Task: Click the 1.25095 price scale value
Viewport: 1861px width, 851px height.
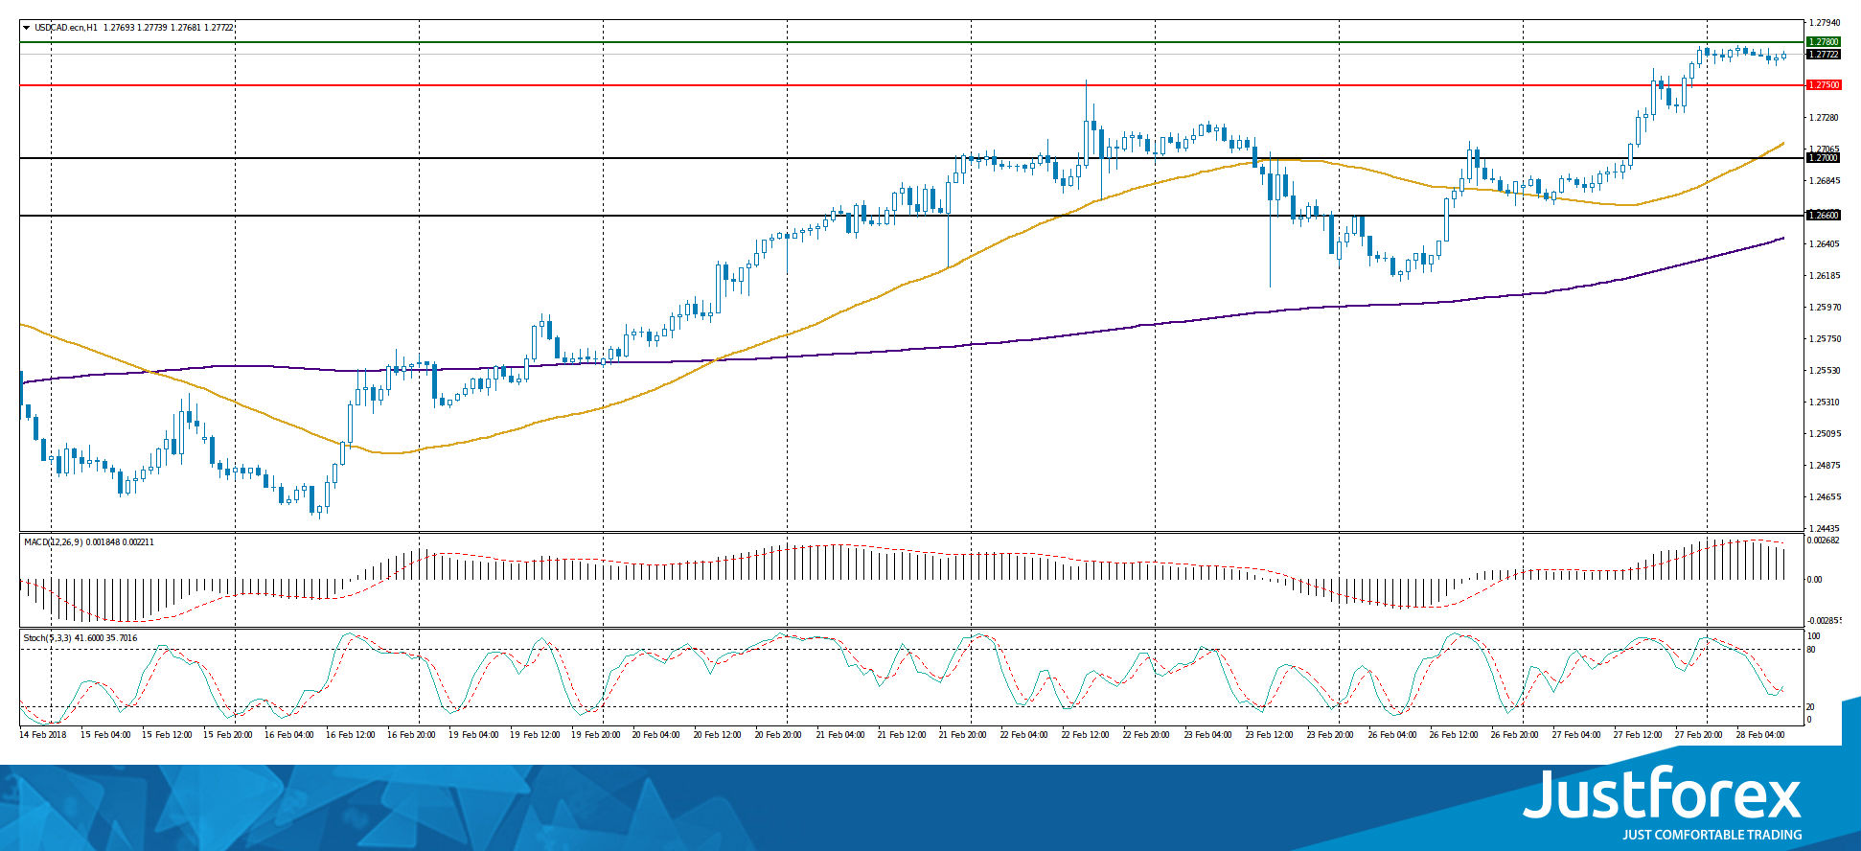Action: pos(1825,434)
